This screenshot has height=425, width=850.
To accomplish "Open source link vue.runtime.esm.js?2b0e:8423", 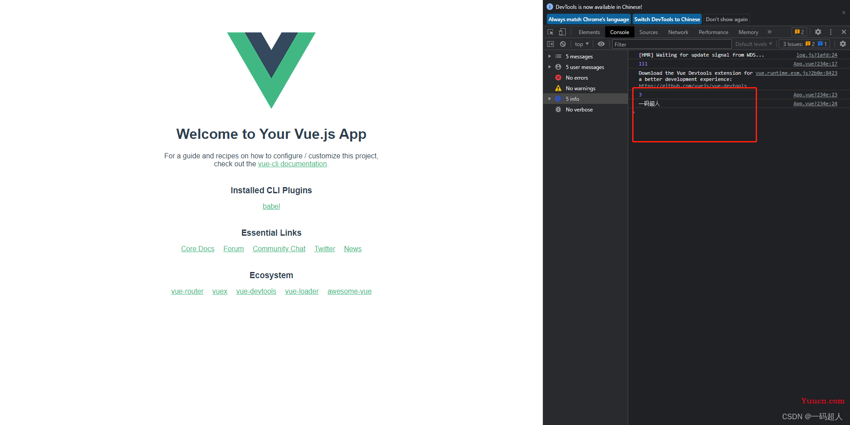I will 796,73.
